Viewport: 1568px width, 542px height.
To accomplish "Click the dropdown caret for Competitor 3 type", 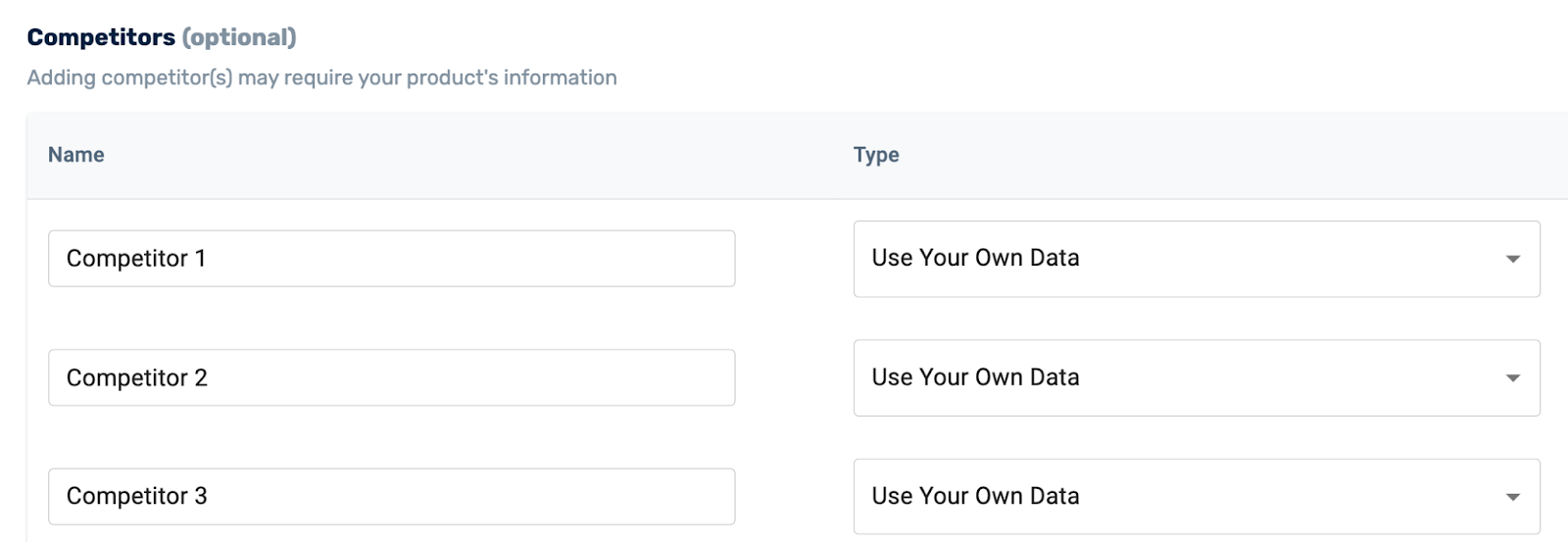I will pyautogui.click(x=1512, y=498).
